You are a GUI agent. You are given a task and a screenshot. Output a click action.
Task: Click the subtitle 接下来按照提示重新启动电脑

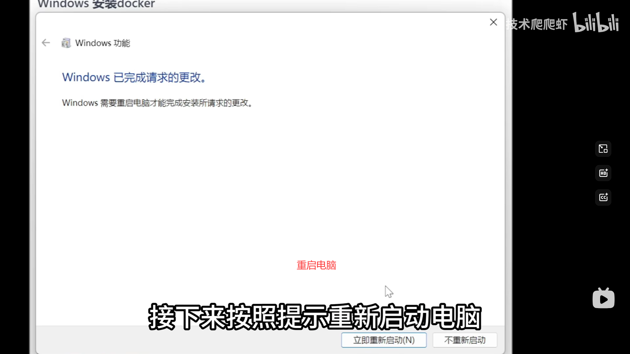[314, 317]
